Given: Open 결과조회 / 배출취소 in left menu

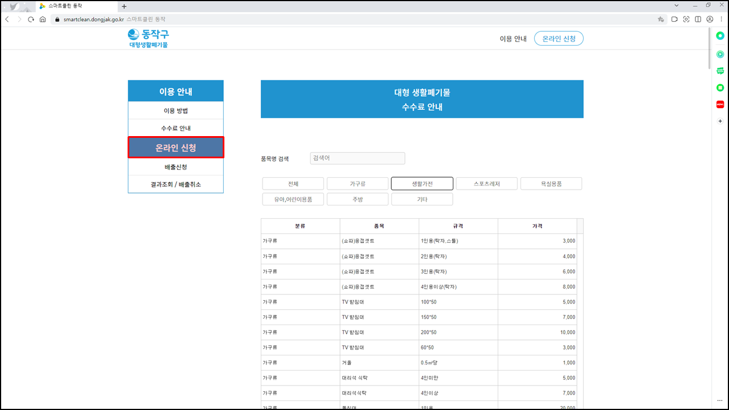Looking at the screenshot, I should tap(176, 184).
